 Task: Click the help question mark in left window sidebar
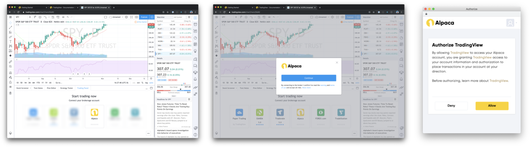click(x=195, y=135)
